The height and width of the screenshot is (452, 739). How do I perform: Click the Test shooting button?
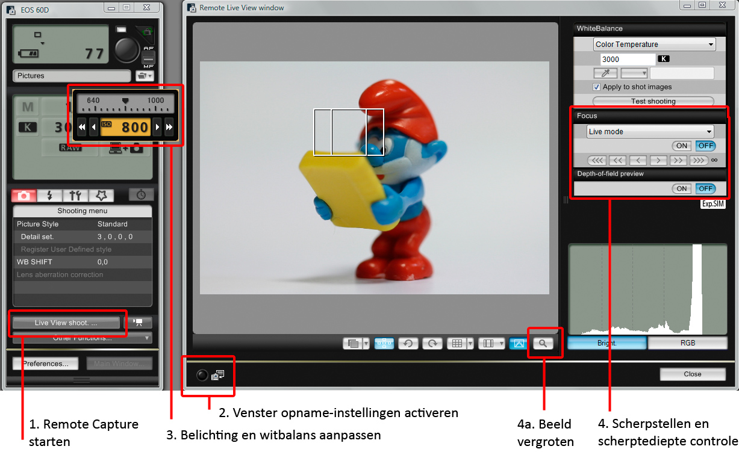[x=653, y=101]
